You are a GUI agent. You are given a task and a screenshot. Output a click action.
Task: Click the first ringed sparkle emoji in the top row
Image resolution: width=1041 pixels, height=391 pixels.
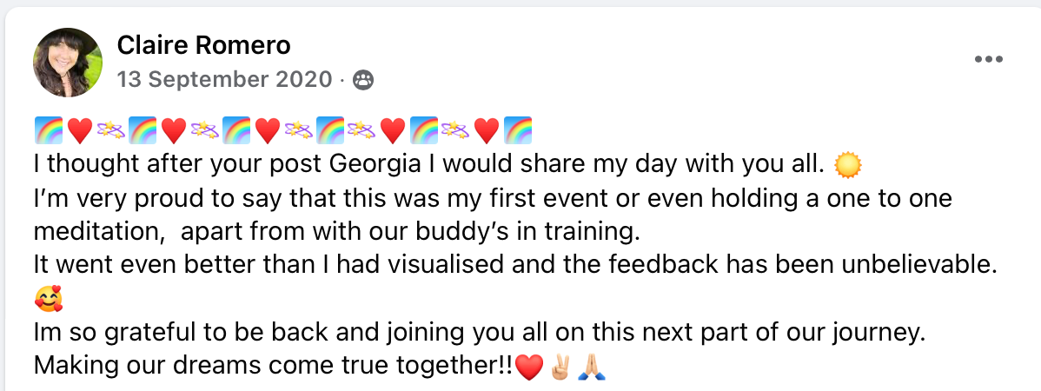110,131
